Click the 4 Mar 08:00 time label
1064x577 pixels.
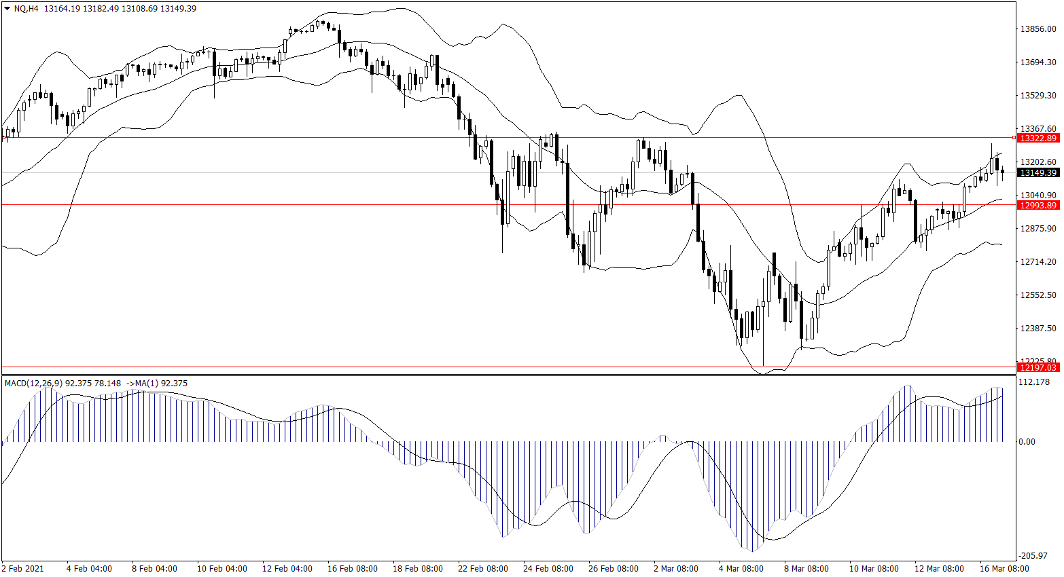coord(741,569)
